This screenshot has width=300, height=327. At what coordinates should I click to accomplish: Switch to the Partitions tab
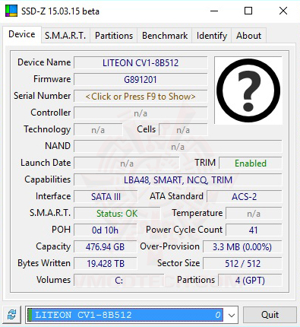pos(114,36)
